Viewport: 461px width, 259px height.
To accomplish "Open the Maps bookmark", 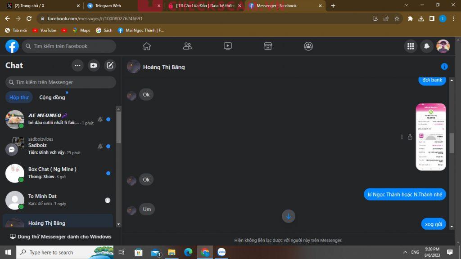I will click(x=81, y=30).
